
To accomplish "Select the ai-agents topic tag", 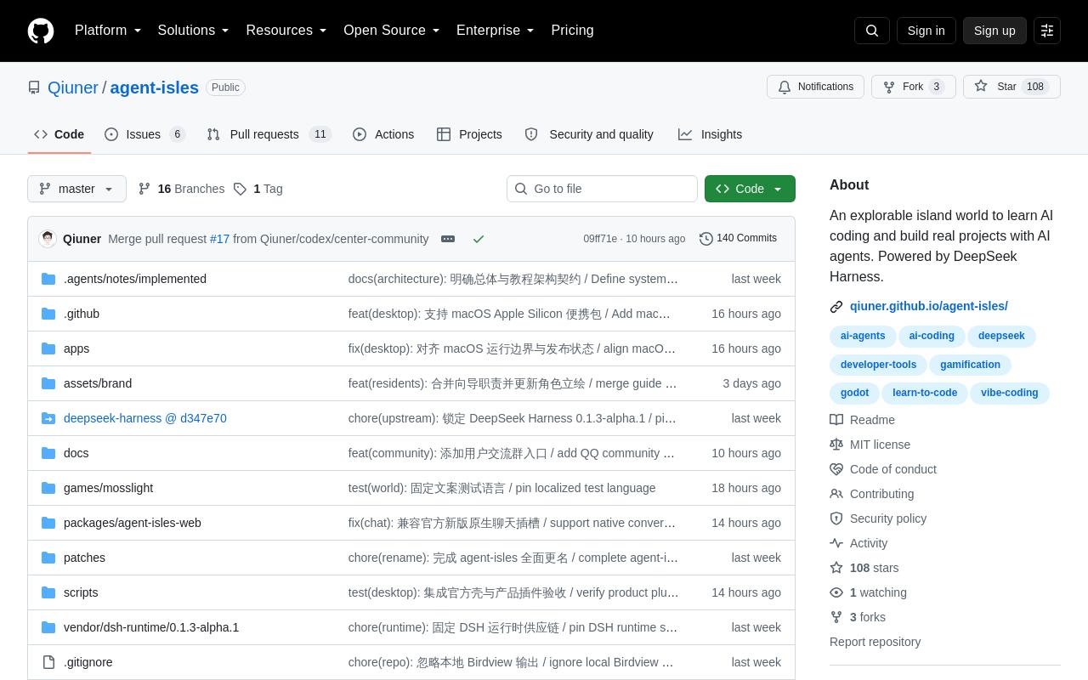I will 863,336.
